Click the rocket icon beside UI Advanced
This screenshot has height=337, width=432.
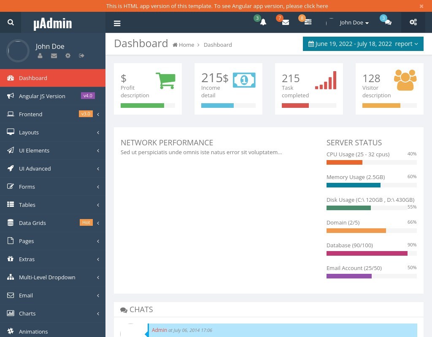point(11,168)
